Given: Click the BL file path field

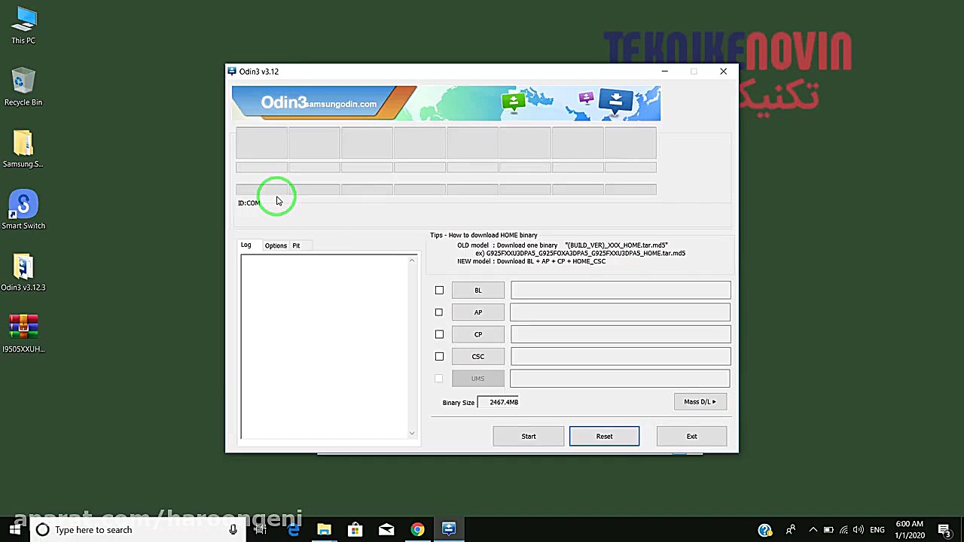Looking at the screenshot, I should (621, 291).
